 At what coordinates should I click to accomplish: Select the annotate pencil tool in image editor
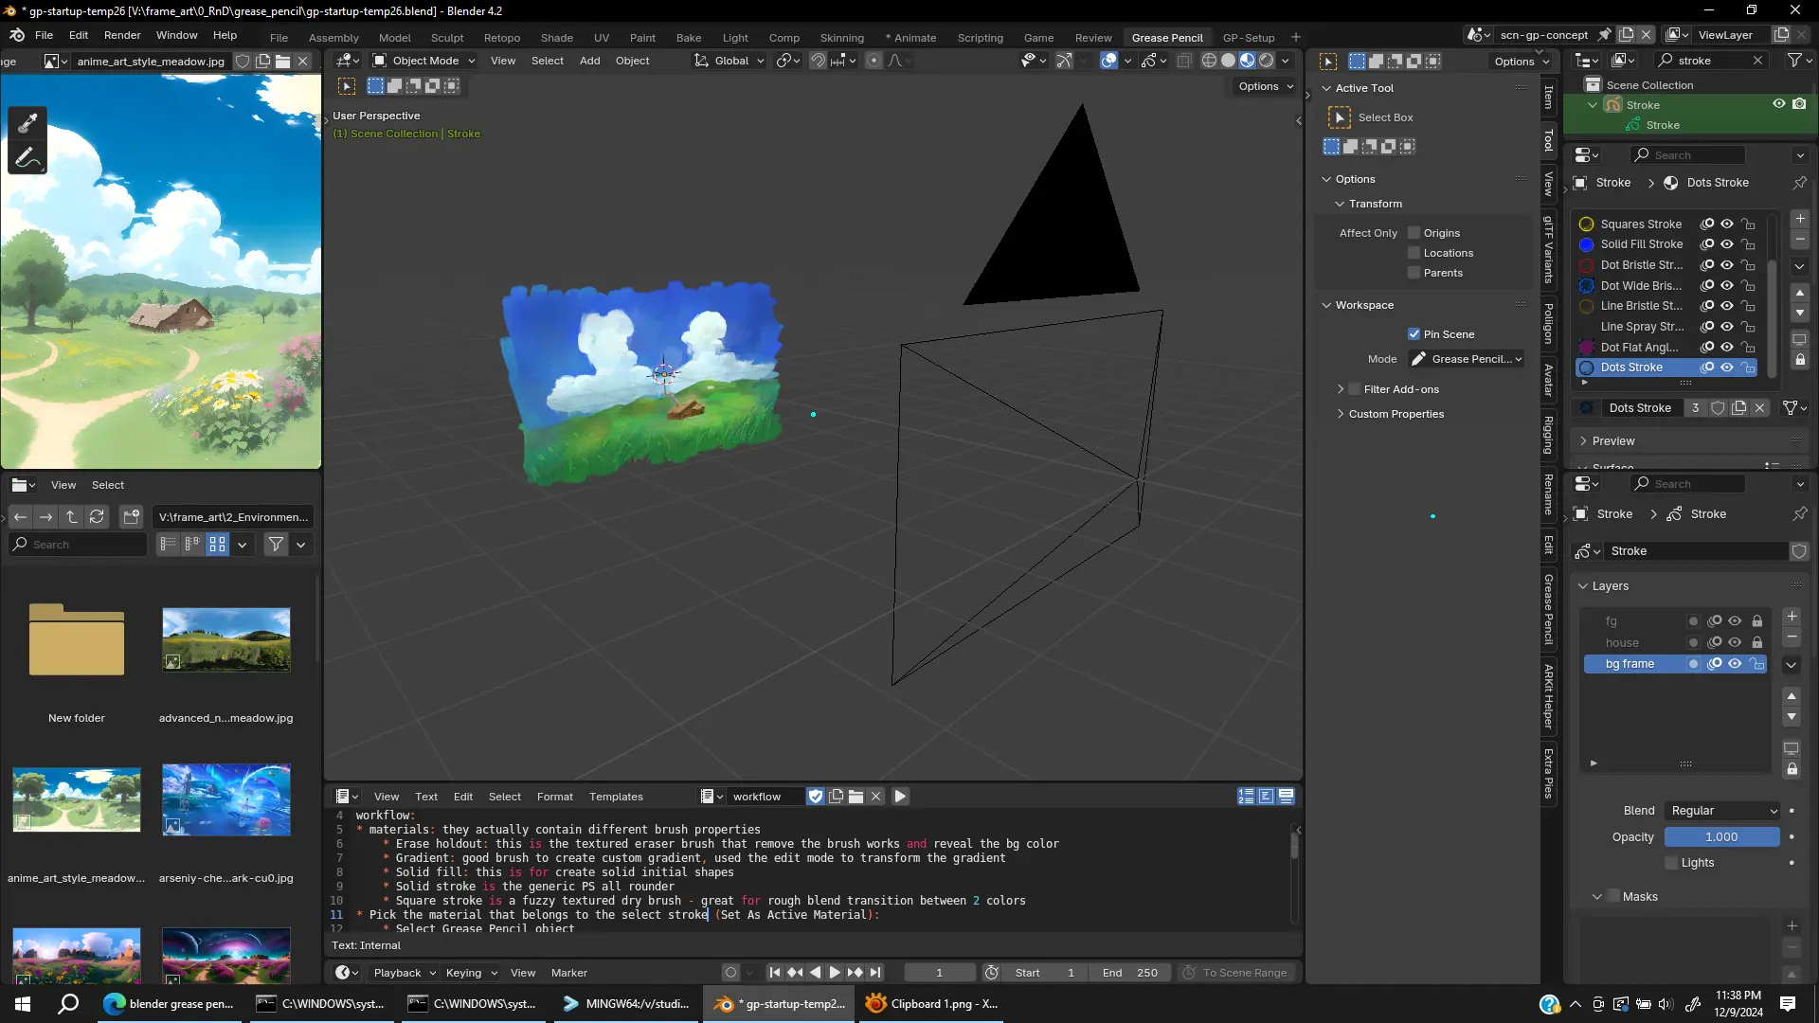(27, 157)
